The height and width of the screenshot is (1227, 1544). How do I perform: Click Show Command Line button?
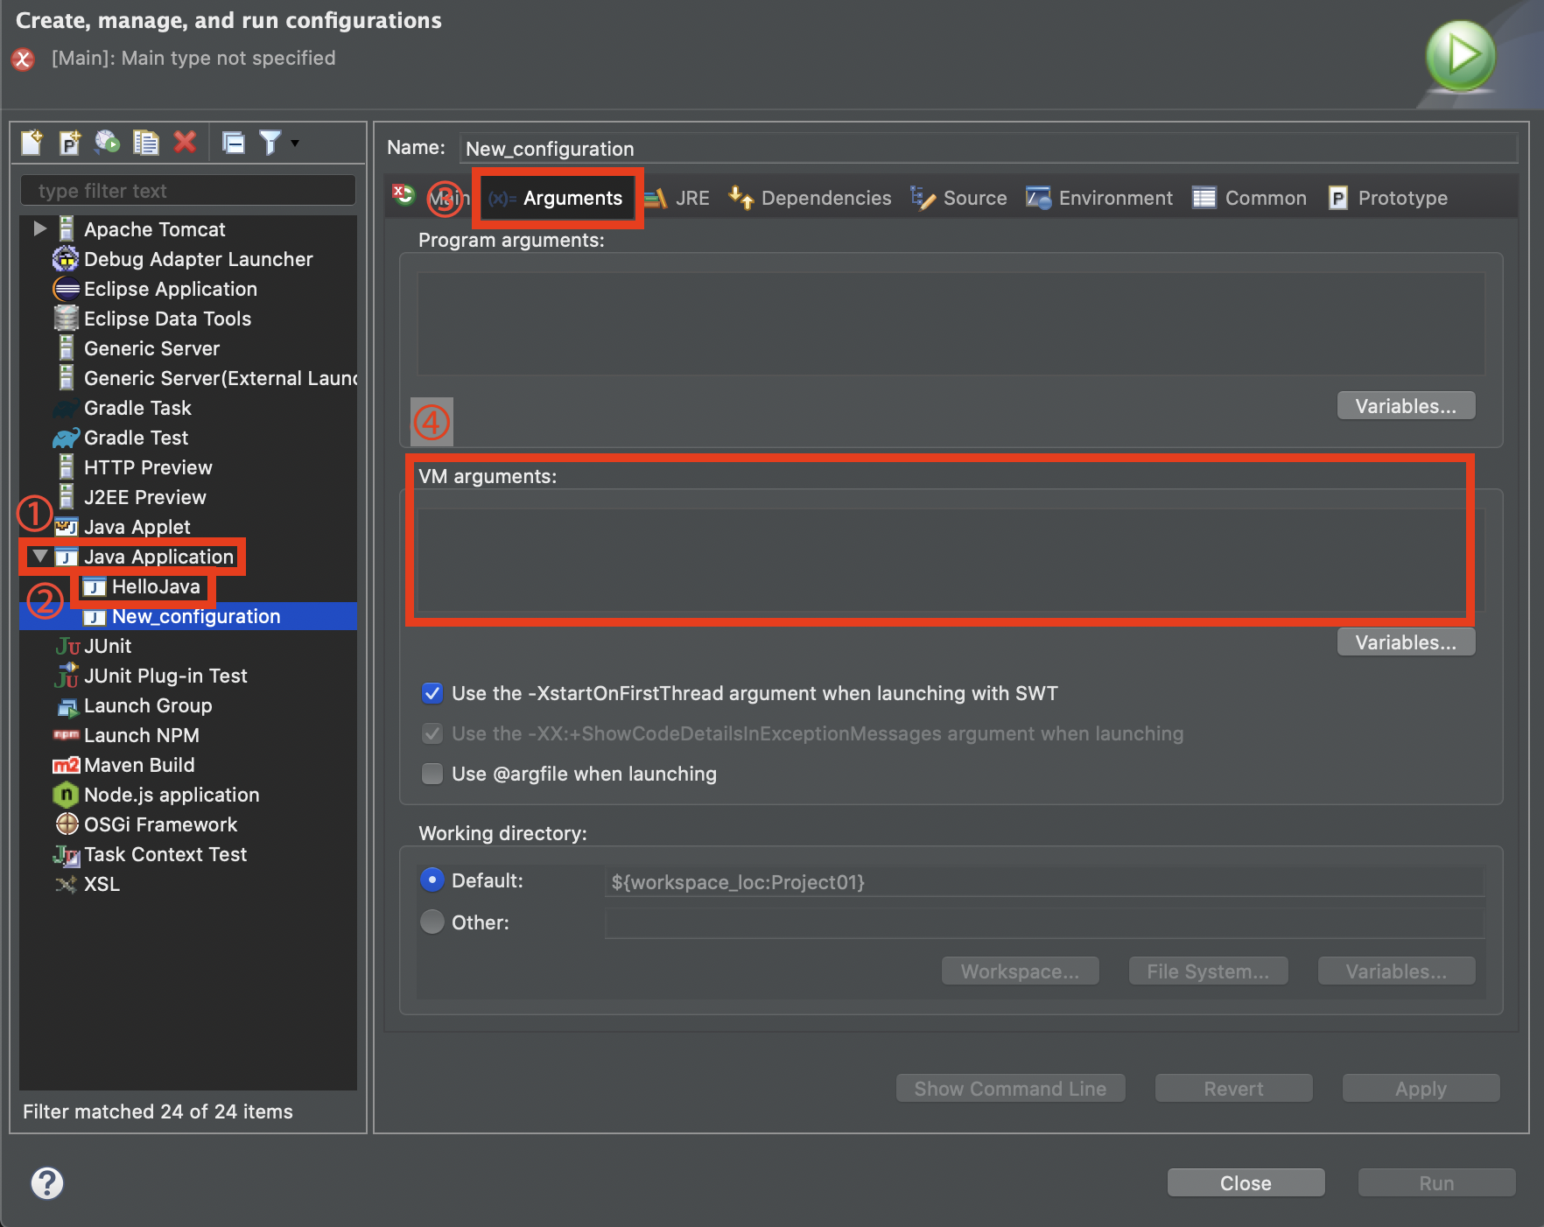1010,1089
